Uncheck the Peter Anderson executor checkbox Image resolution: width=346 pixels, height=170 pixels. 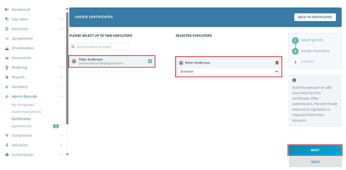(x=150, y=61)
